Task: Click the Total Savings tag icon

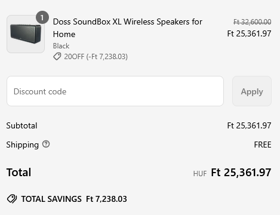Action: (12, 199)
